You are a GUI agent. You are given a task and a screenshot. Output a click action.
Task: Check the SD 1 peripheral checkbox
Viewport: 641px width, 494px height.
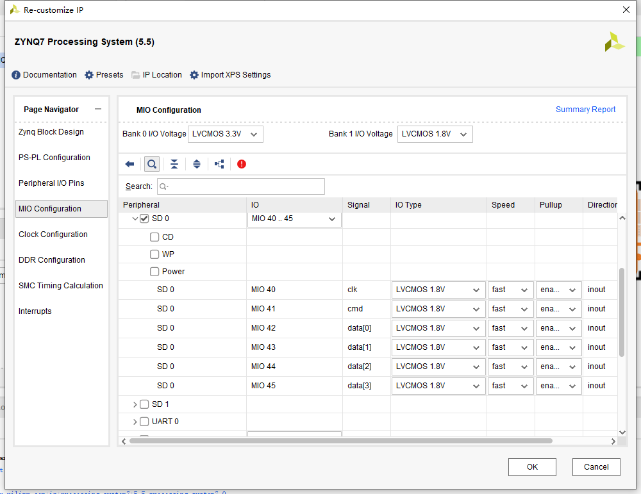point(144,404)
